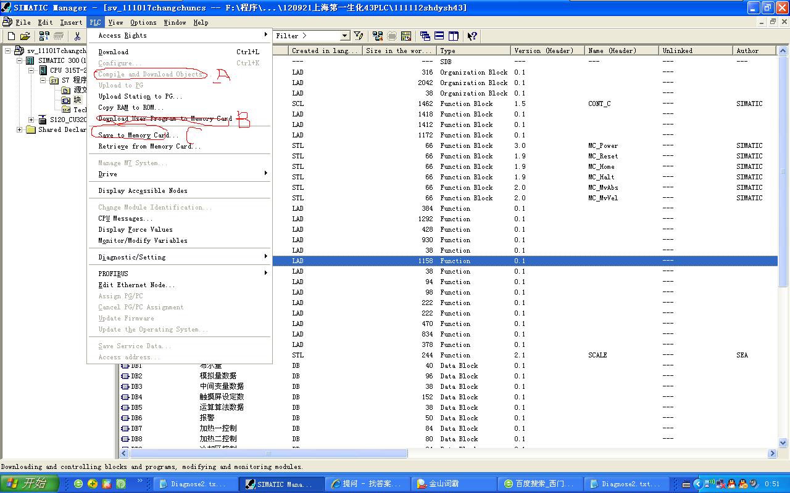Select the DB4 触摸屏设定数 row
The width and height of the screenshot is (790, 493).
point(449,397)
